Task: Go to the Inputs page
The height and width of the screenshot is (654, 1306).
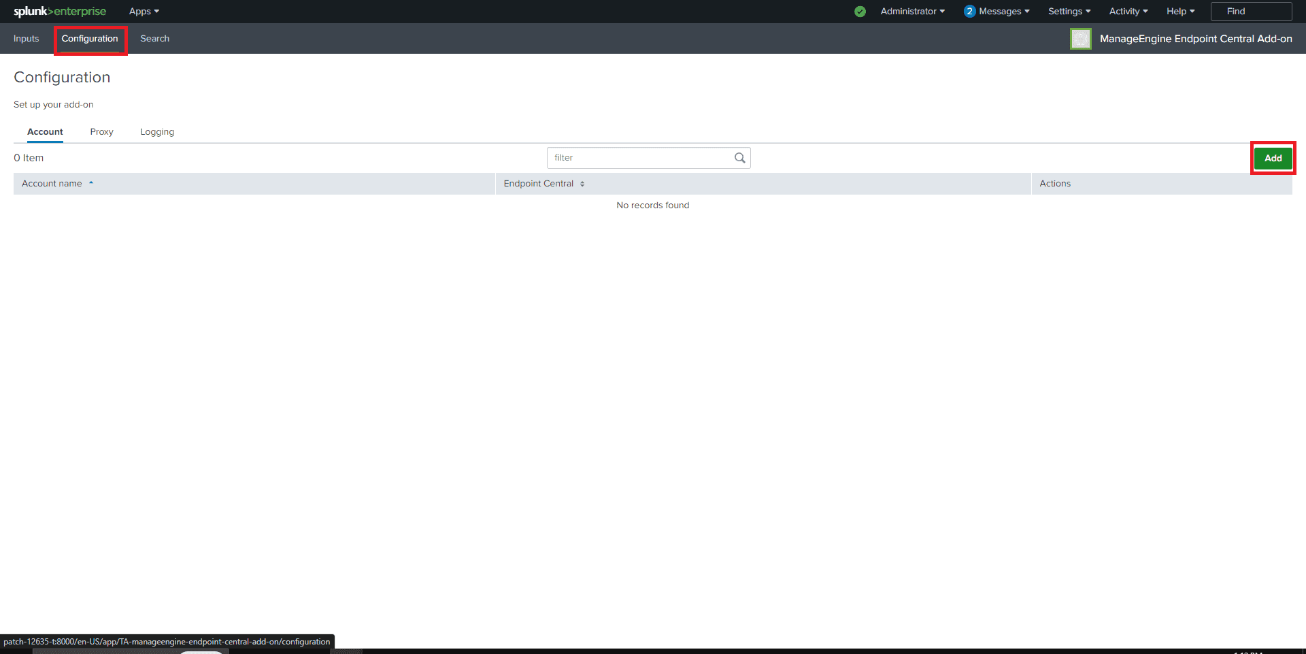Action: pos(27,39)
